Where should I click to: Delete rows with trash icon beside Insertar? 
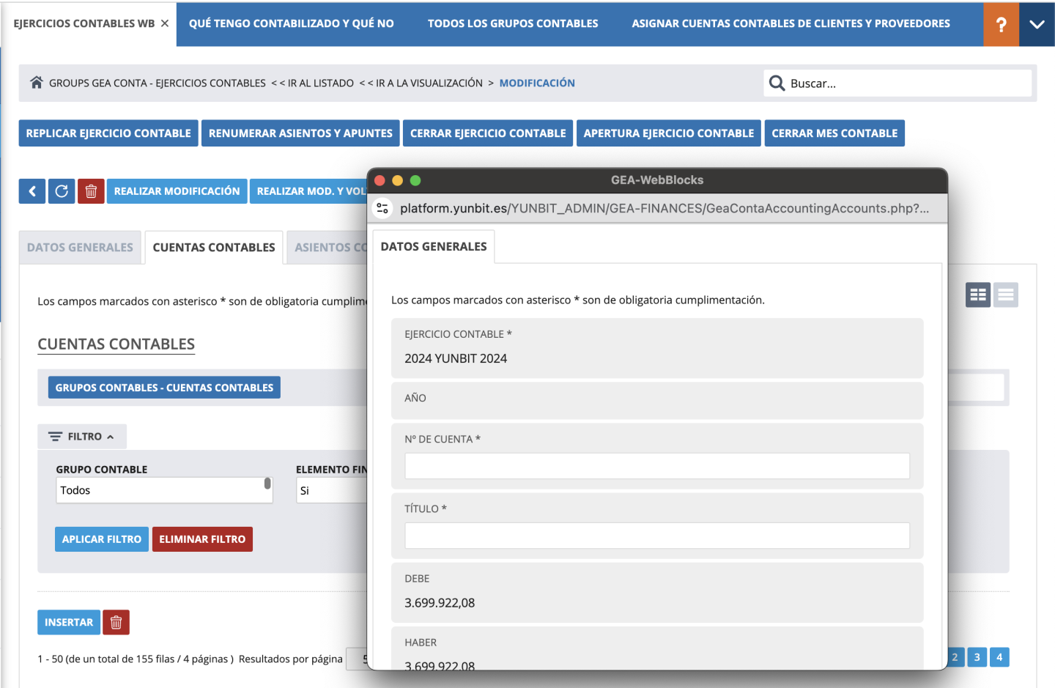(x=116, y=623)
